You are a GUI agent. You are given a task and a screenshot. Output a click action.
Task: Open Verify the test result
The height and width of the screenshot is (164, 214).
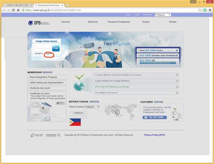point(47,88)
